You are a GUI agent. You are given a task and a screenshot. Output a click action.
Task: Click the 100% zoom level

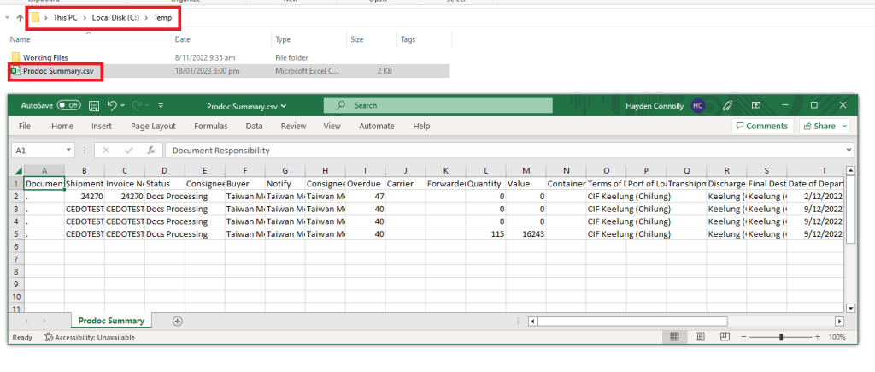click(837, 338)
